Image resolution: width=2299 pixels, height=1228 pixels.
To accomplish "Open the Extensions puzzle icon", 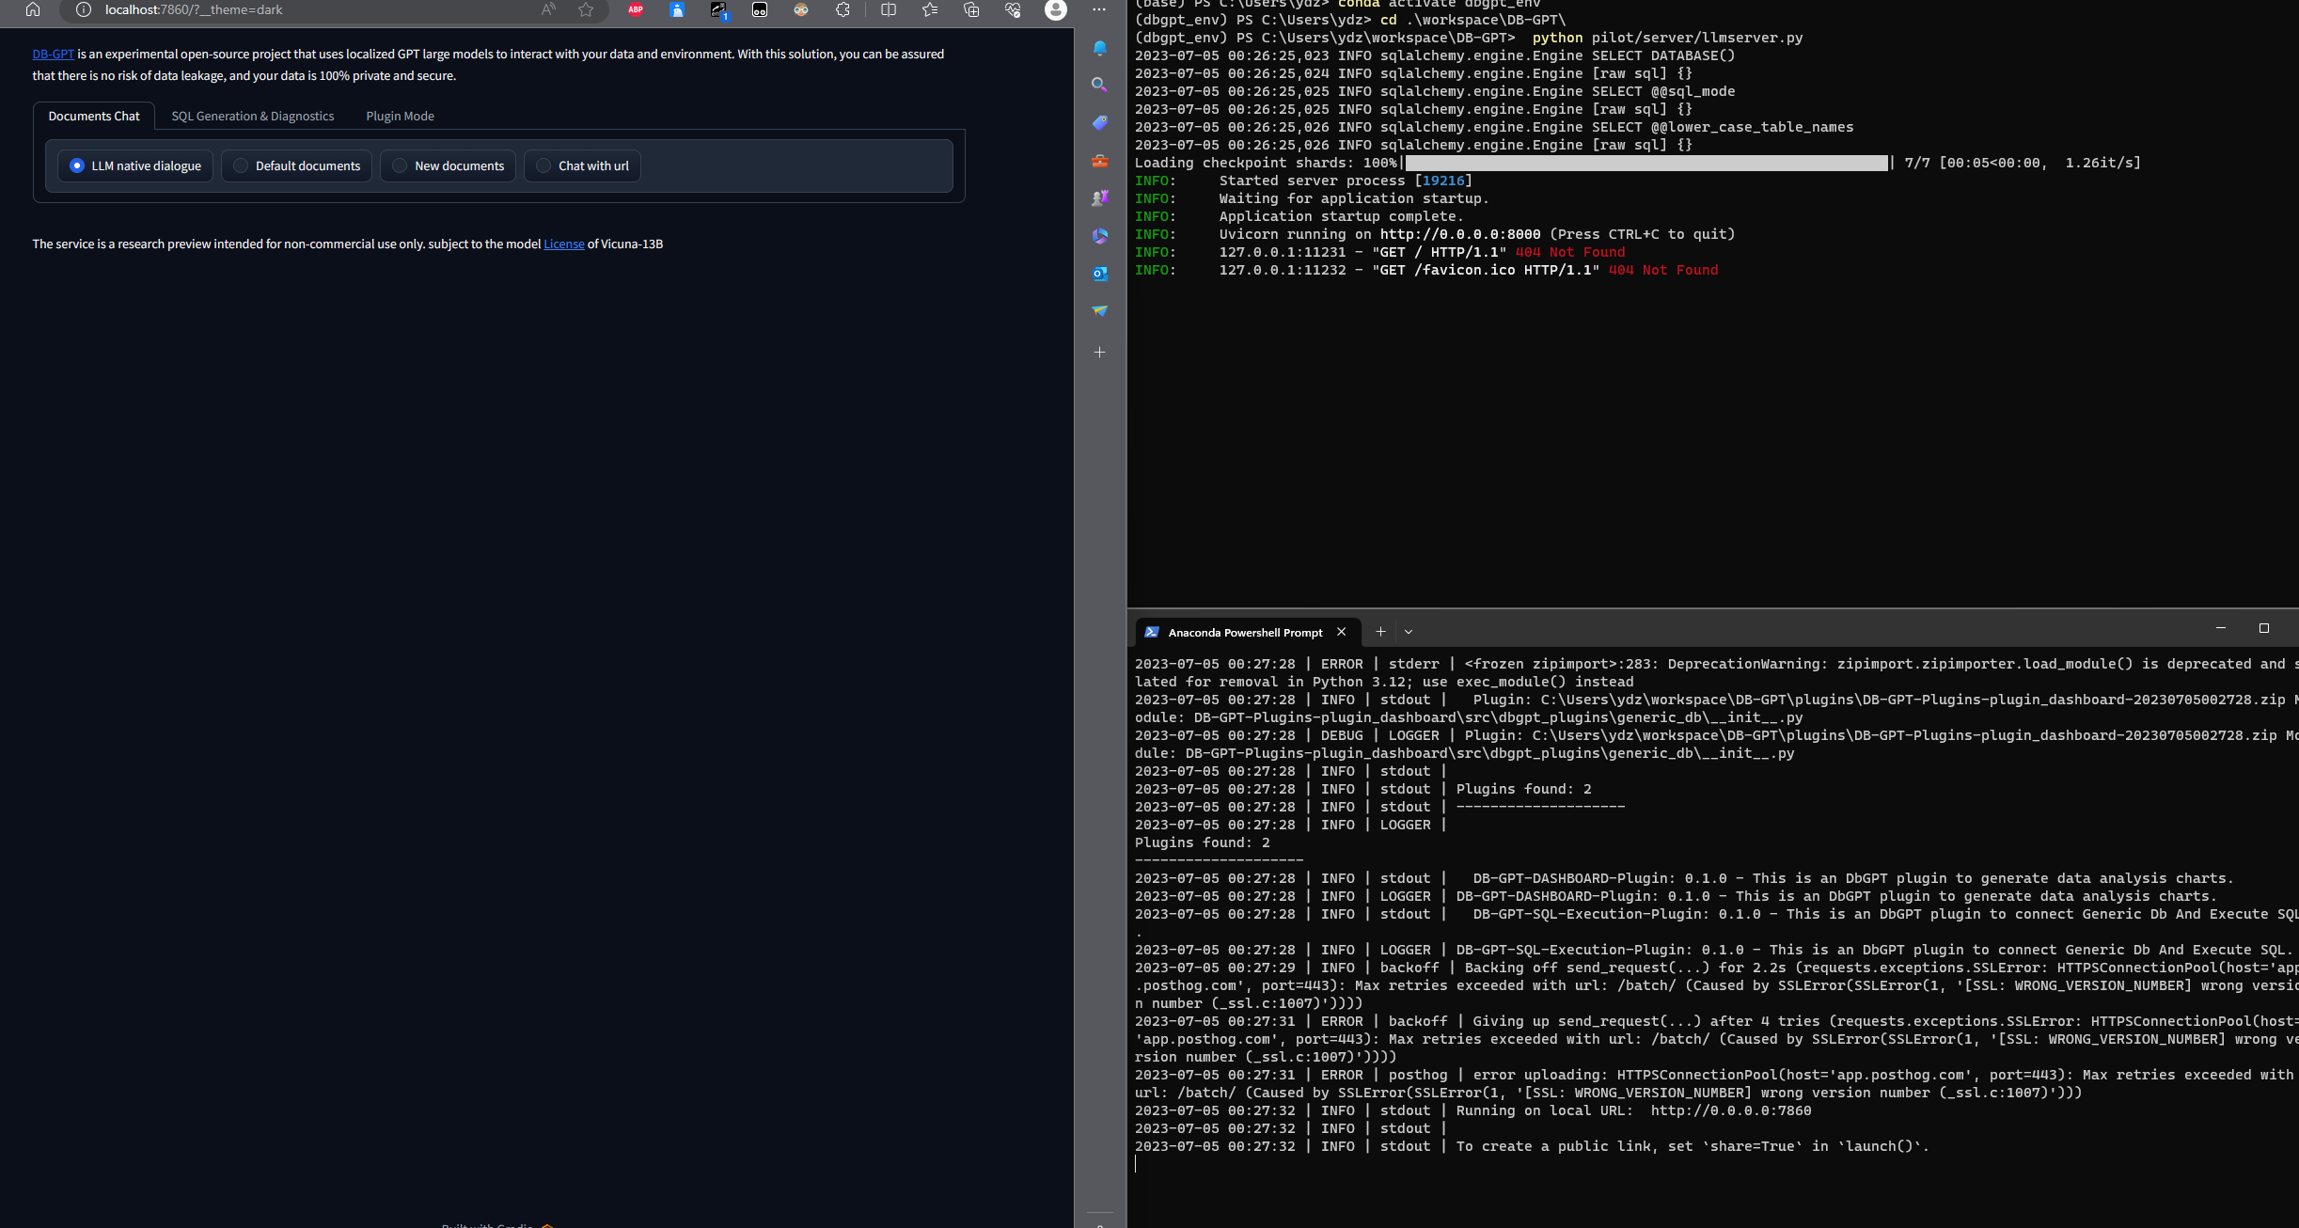I will (x=843, y=9).
